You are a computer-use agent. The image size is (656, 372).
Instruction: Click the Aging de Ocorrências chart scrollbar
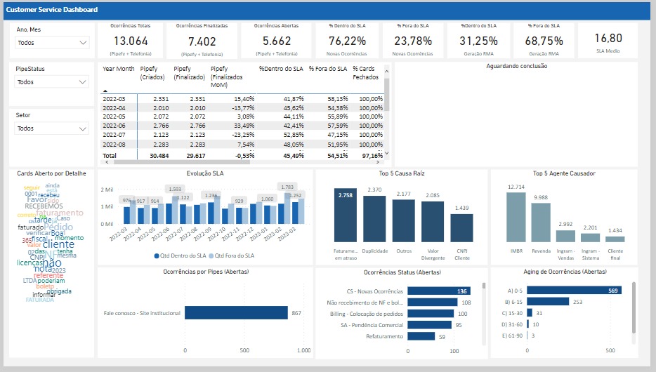click(634, 307)
